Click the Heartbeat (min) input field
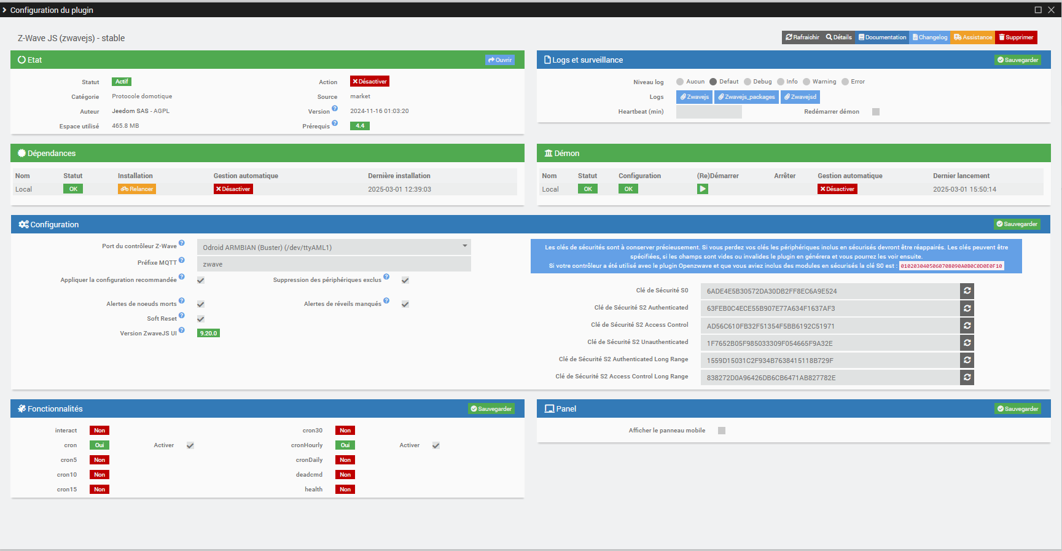The width and height of the screenshot is (1062, 551). click(709, 112)
